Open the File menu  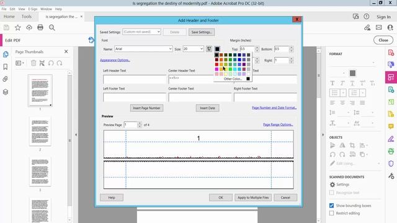pyautogui.click(x=4, y=9)
